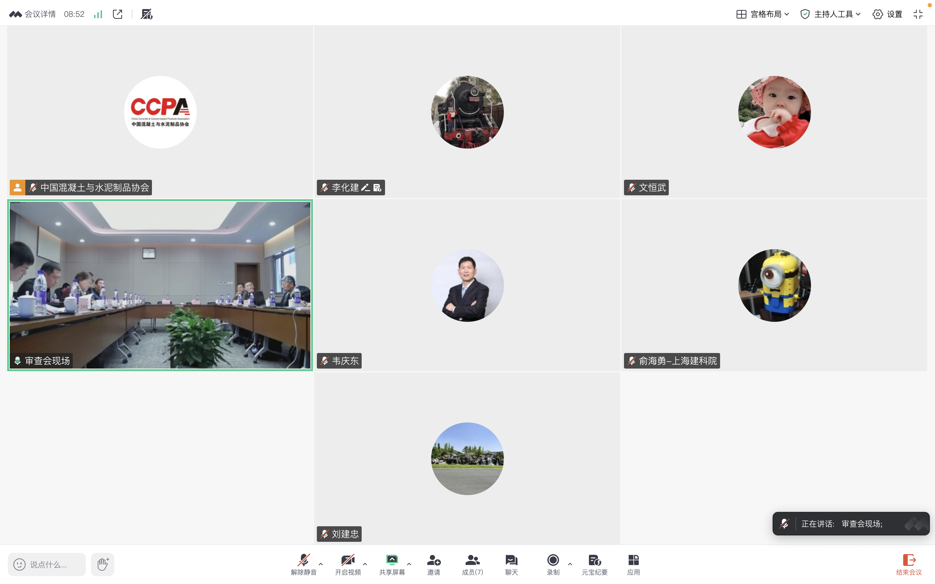
Task: Open the 主持人工具 host tools menu
Action: point(829,14)
